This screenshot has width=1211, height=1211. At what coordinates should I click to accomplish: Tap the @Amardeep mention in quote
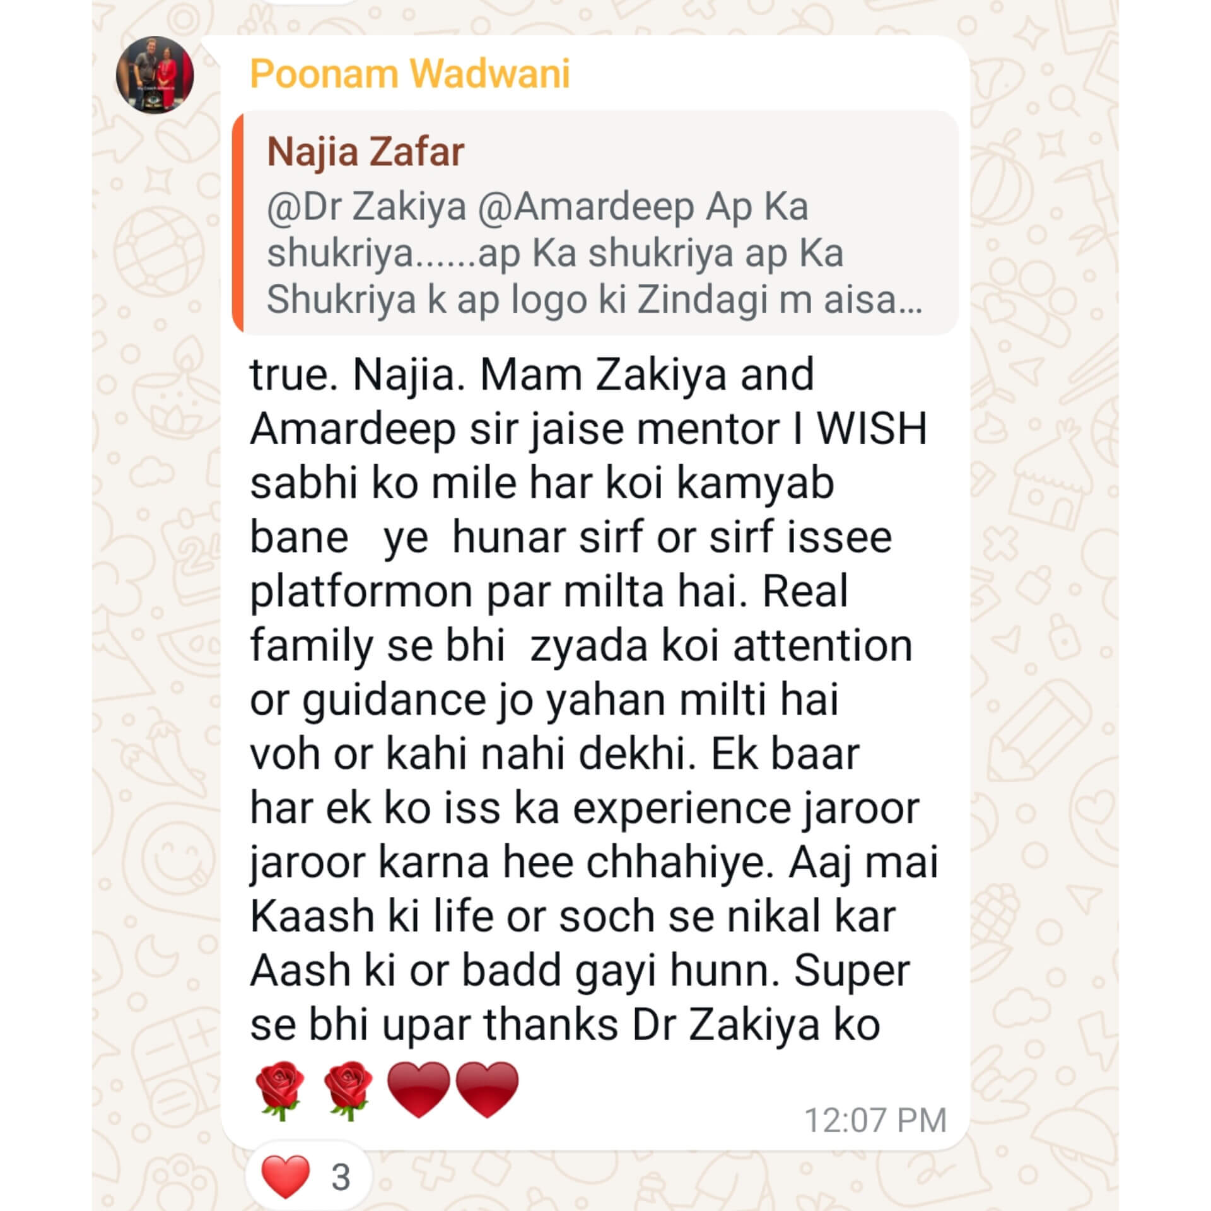[586, 208]
